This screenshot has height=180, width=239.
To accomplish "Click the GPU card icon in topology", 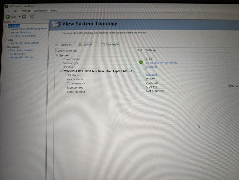I will click(x=65, y=71).
